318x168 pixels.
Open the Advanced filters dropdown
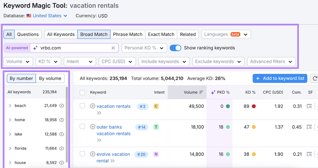(x=271, y=62)
